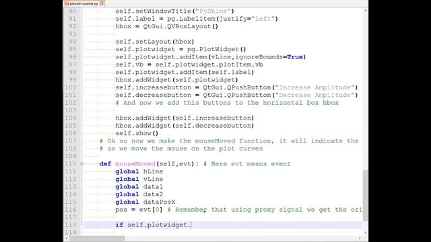This screenshot has width=431, height=242.
Task: Click the if self.plotwidget. line
Action: pos(153,225)
